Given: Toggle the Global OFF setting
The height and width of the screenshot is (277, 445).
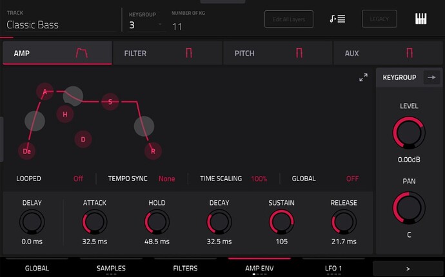Looking at the screenshot, I should (x=352, y=178).
